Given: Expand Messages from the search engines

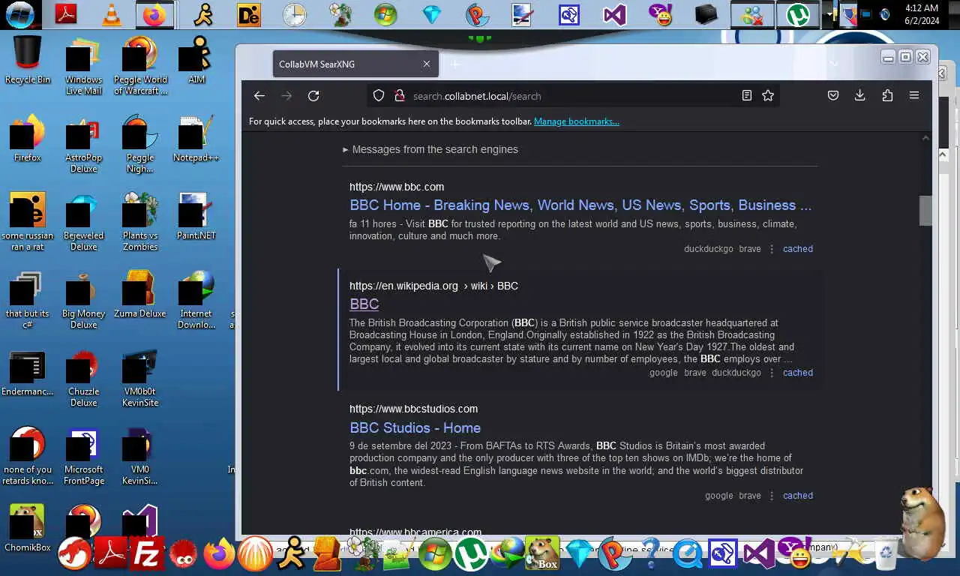Looking at the screenshot, I should click(x=430, y=149).
